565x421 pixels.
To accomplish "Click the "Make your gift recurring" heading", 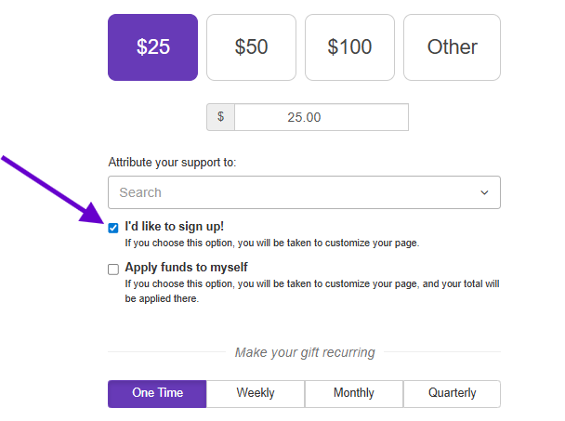I will (305, 352).
